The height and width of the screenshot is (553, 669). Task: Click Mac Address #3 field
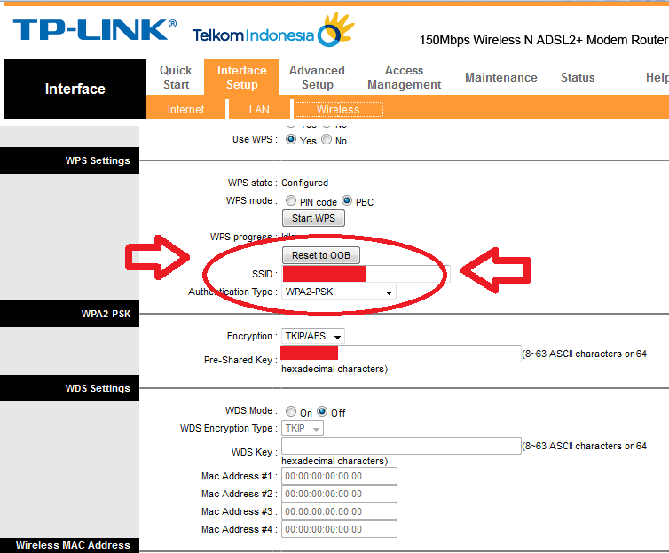(339, 511)
